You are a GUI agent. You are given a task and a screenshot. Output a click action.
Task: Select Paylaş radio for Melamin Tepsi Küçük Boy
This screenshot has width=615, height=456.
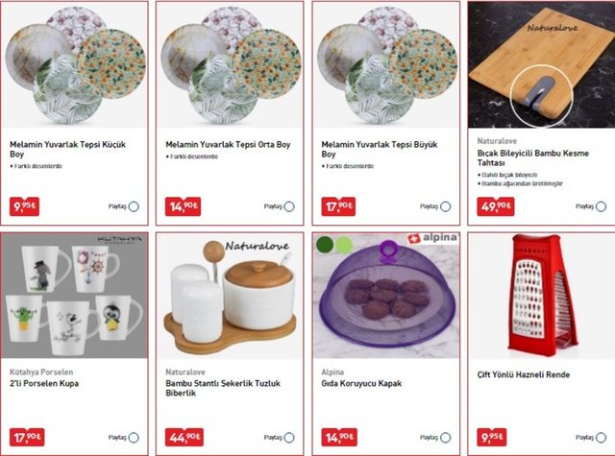click(134, 206)
